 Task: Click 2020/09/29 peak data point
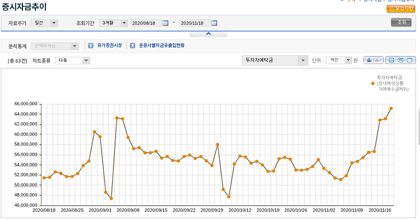click(217, 144)
